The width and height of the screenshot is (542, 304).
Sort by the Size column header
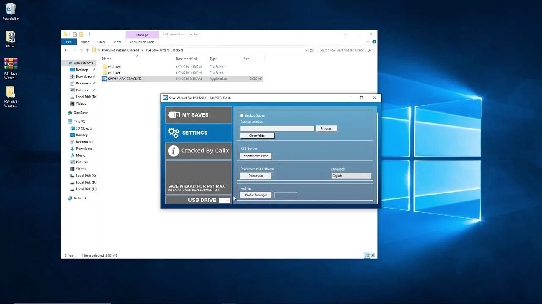tap(252, 59)
